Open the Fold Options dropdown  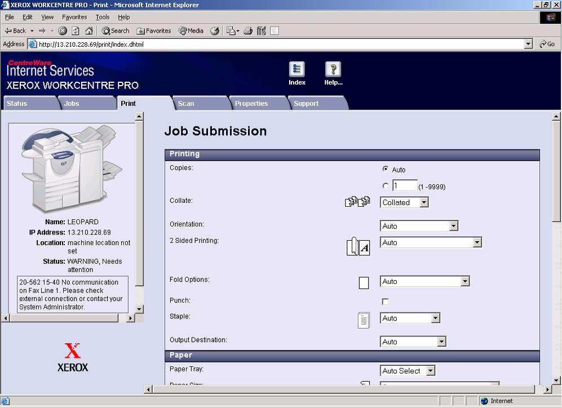point(424,282)
